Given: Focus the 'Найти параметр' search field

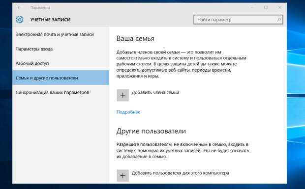Looking at the screenshot, I should click(238, 20).
